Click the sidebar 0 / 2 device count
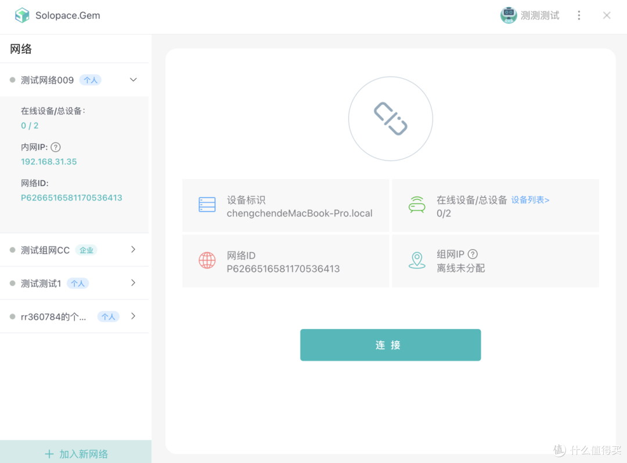 click(x=30, y=126)
